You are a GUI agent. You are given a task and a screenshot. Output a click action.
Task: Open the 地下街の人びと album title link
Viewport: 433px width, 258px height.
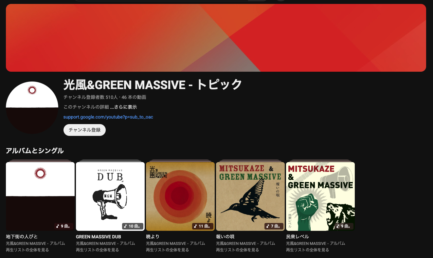(x=22, y=236)
